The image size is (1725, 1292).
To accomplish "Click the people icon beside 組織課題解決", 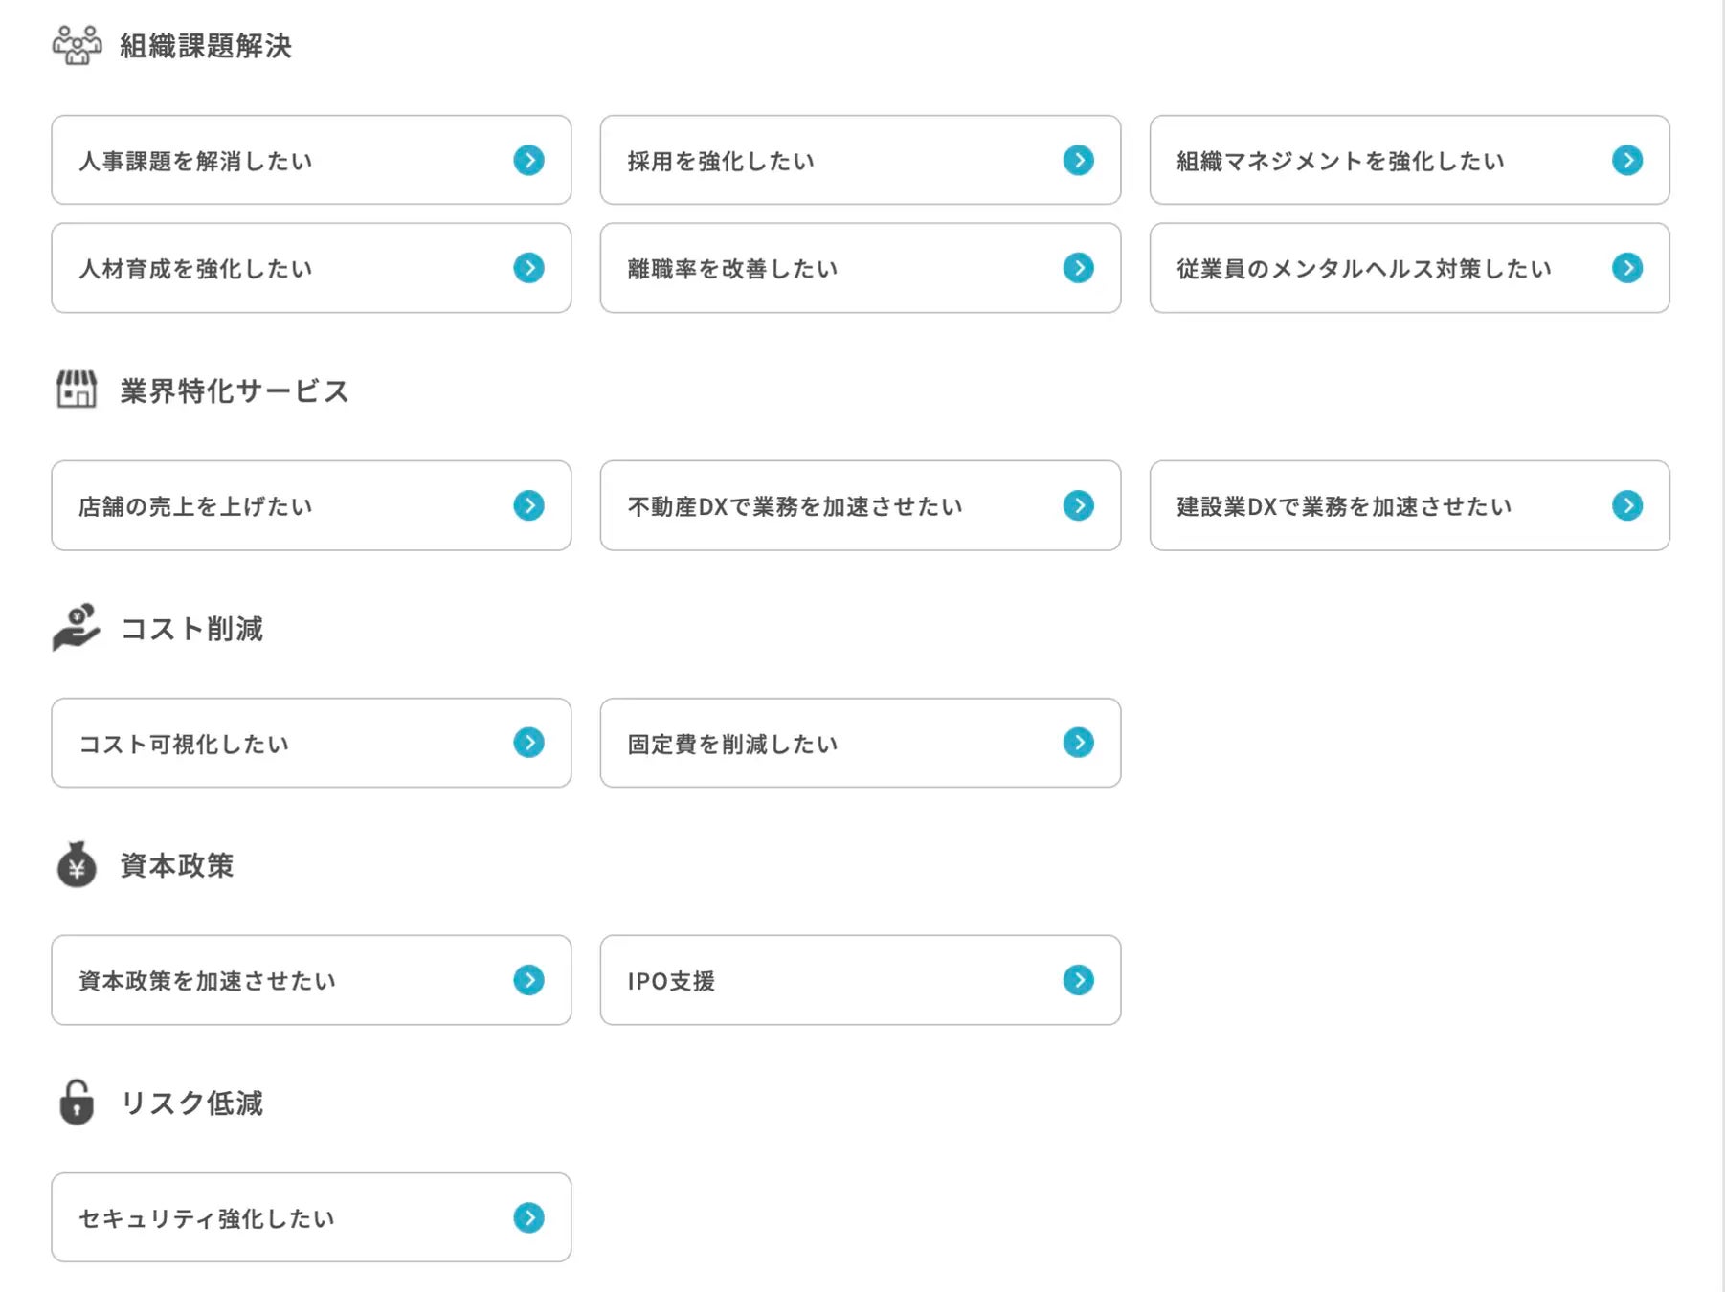I will [x=77, y=45].
